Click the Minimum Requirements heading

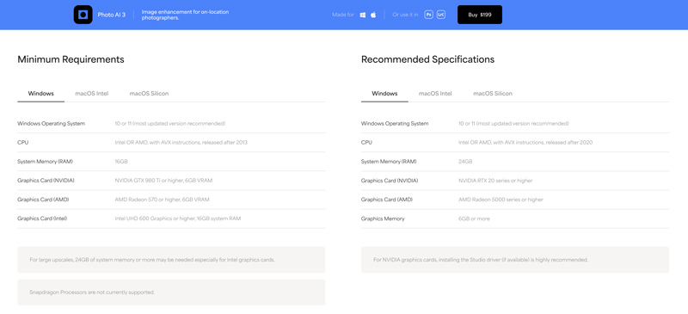click(x=71, y=59)
